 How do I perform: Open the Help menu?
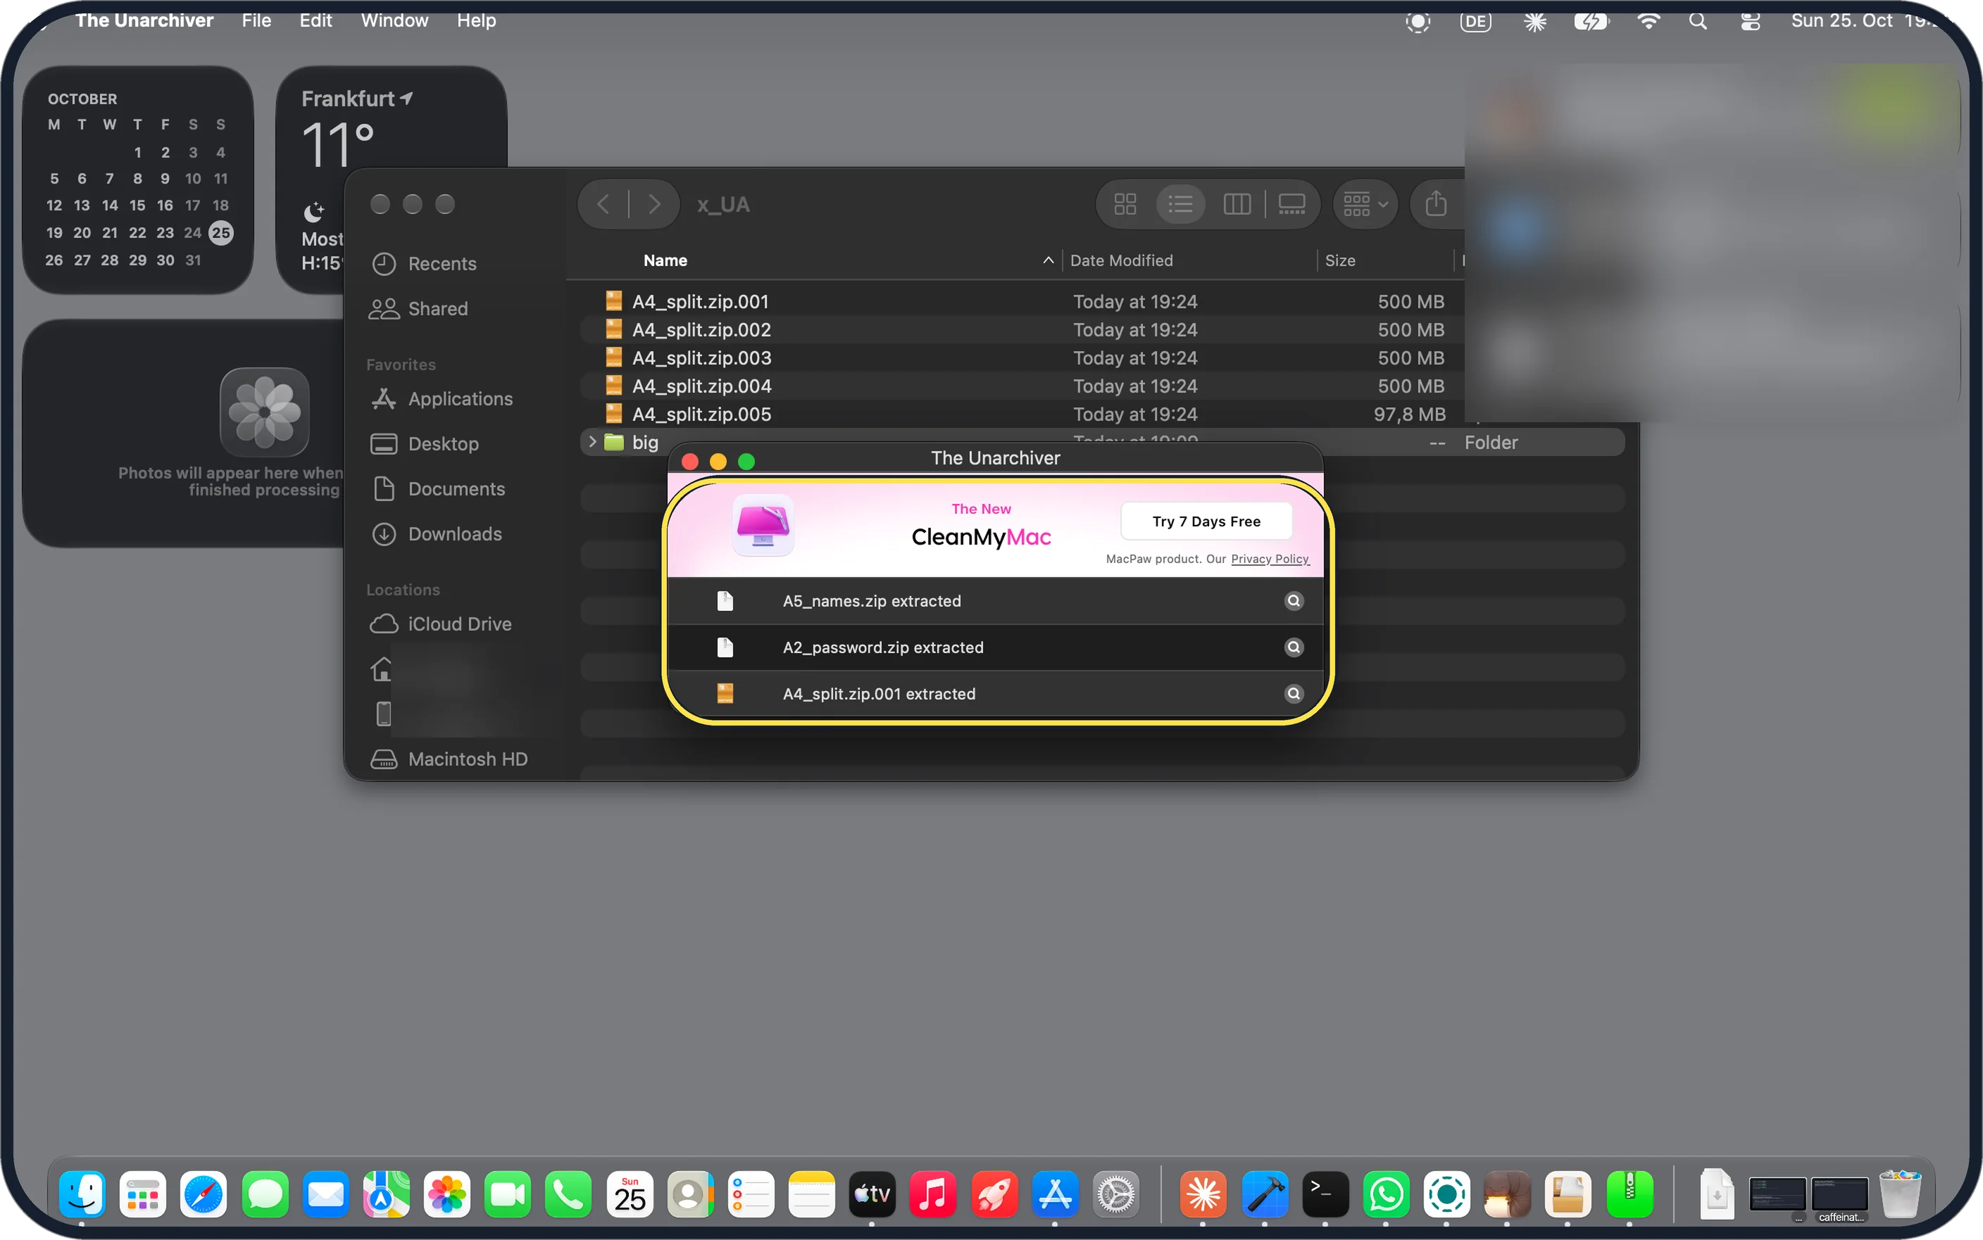pyautogui.click(x=476, y=20)
